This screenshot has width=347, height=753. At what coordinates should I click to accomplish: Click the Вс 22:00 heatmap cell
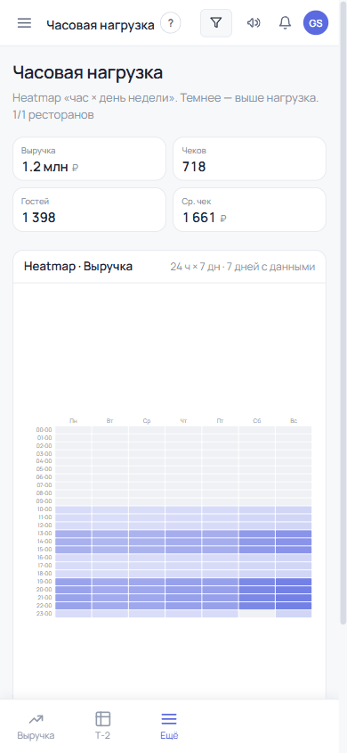(294, 606)
